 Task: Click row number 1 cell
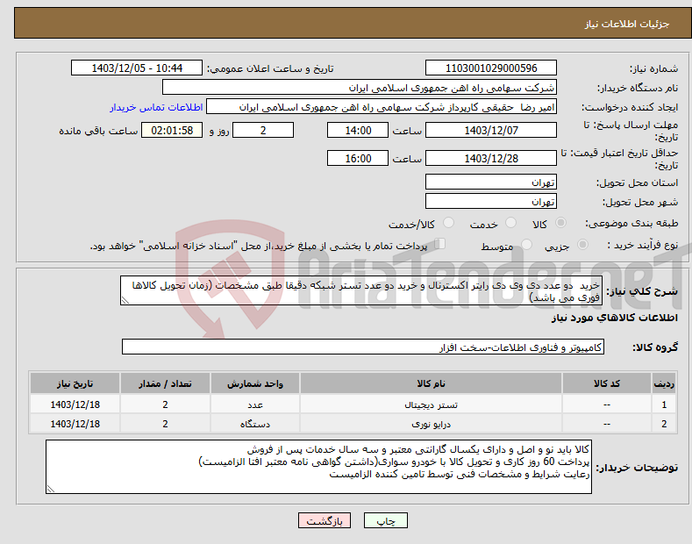tap(664, 404)
